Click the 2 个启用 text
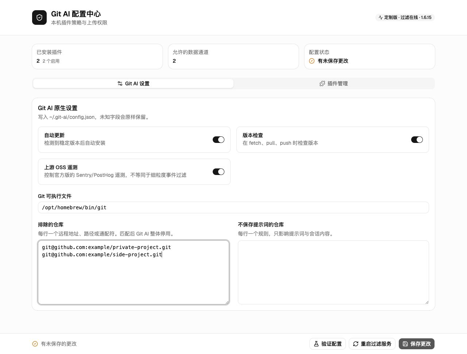 [x=51, y=61]
